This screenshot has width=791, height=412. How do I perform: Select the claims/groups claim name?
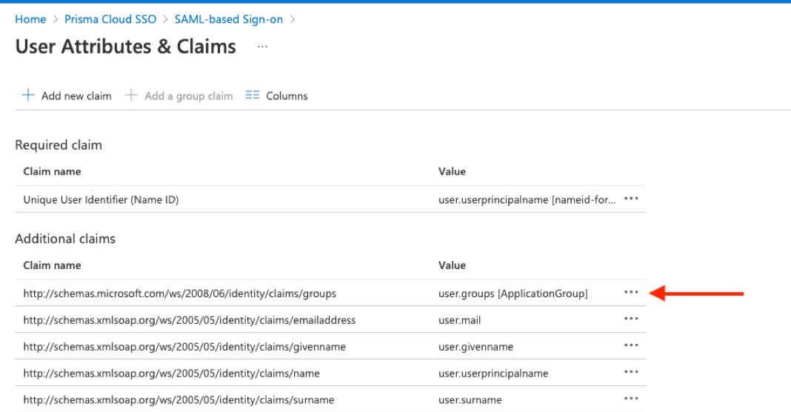[179, 293]
